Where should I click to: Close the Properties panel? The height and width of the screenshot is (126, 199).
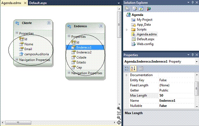(x=197, y=55)
